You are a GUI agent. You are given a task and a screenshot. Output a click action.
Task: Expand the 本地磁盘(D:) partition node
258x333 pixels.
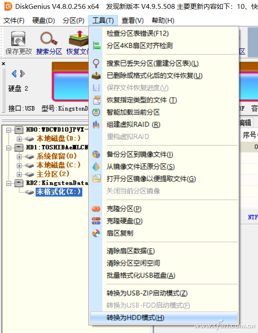point(20,139)
